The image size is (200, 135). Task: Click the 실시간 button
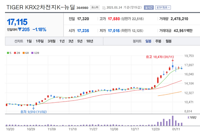coord(149,7)
